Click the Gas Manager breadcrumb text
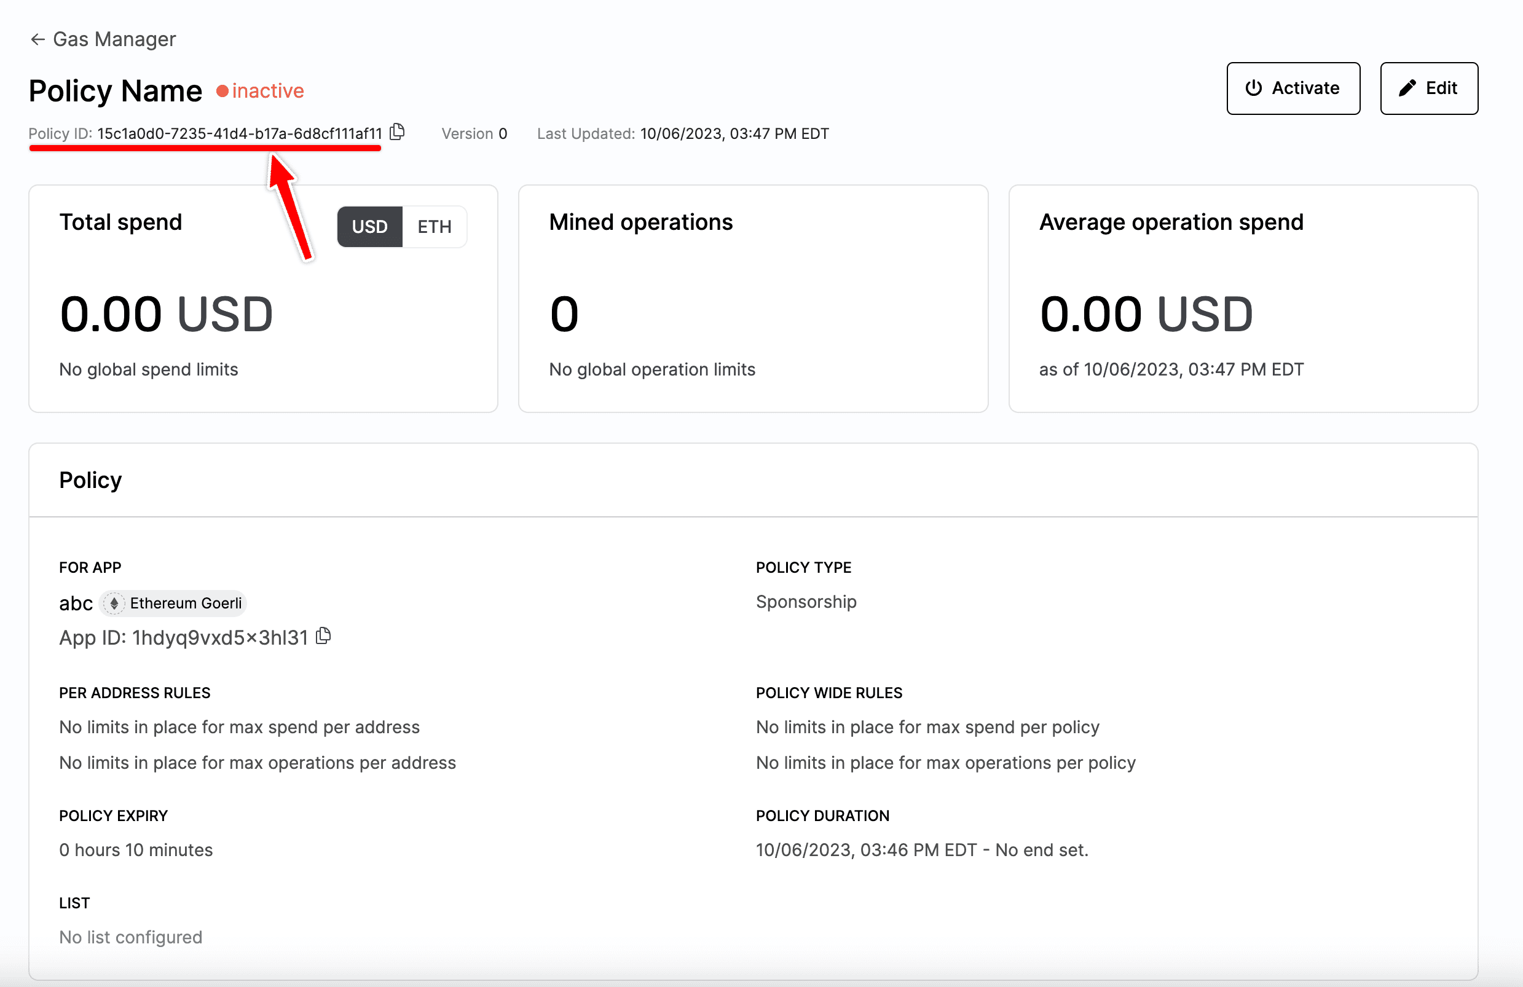Viewport: 1523px width, 987px height. click(114, 40)
